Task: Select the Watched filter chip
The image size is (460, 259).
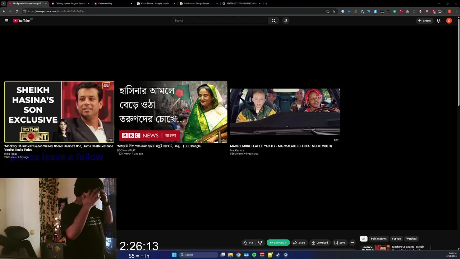Action: point(411,239)
